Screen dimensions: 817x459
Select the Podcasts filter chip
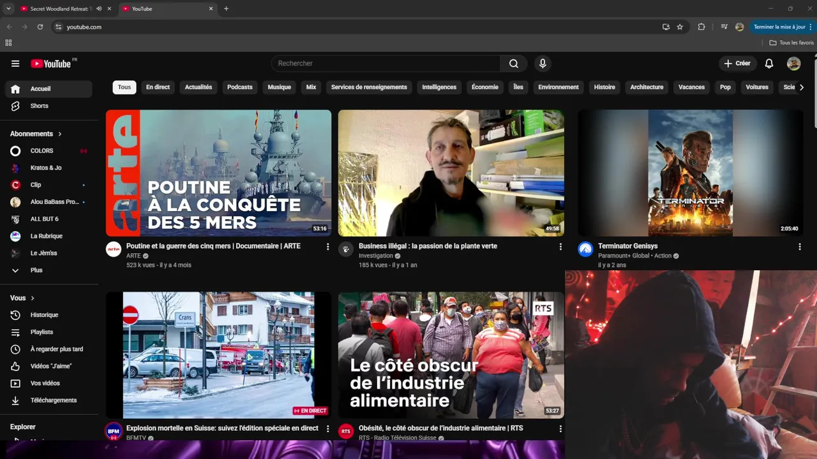(240, 87)
